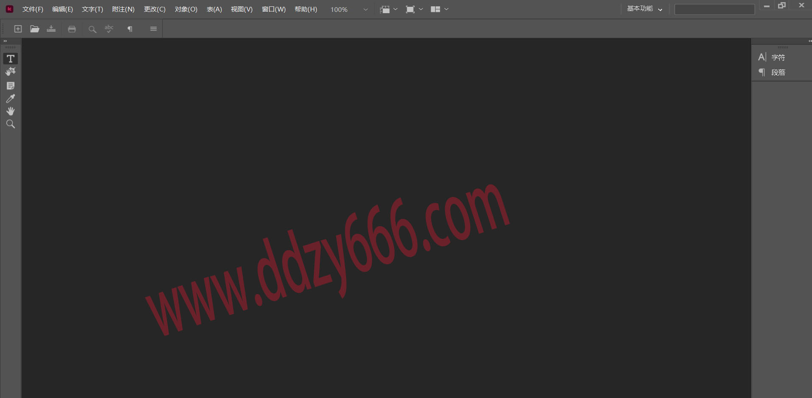Open the 编辑(E) menu
The height and width of the screenshot is (398, 812).
click(x=62, y=9)
